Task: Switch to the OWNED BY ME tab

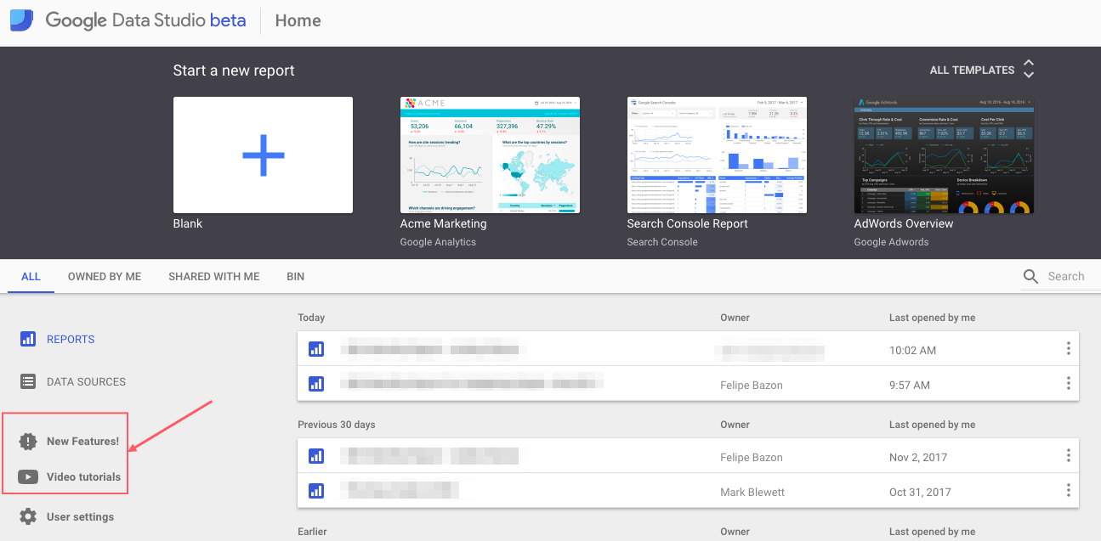Action: pos(104,276)
